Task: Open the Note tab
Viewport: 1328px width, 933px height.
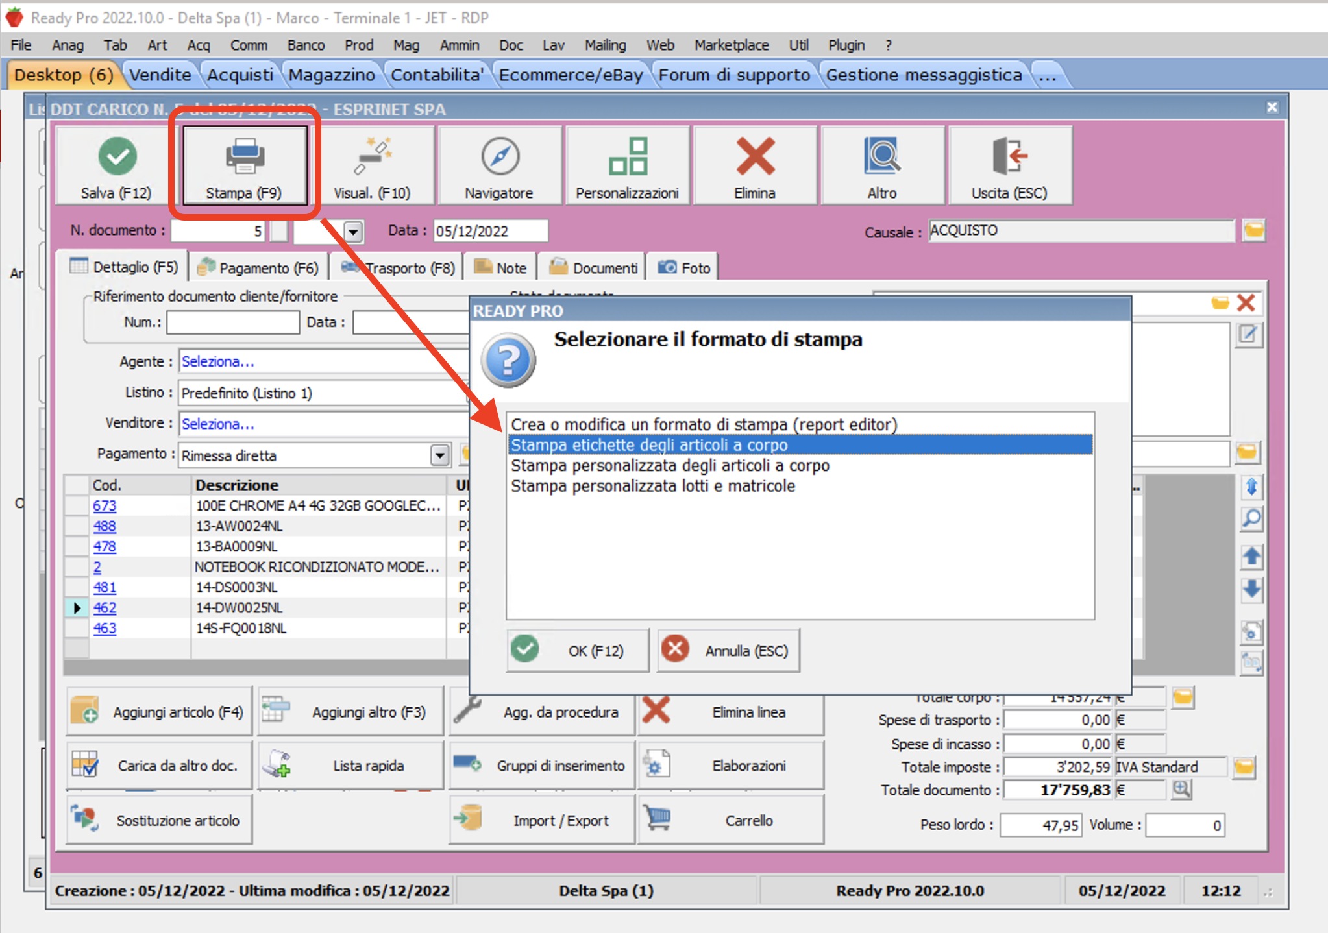Action: click(500, 267)
